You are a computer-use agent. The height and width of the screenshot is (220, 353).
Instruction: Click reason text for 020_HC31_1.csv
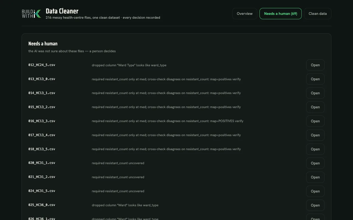[118, 163]
